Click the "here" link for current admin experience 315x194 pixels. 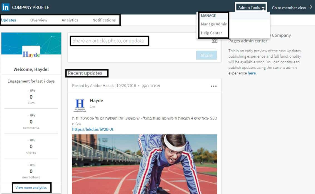pos(251,73)
